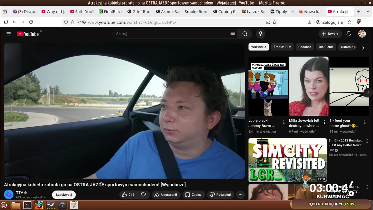Click Zaloguj się in Firefox toolbar
Image resolution: width=373 pixels, height=210 pixels.
(329, 22)
